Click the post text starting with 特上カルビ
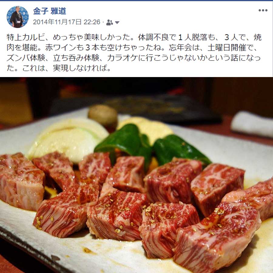Viewport: 273px width, 273px height. [x=134, y=52]
